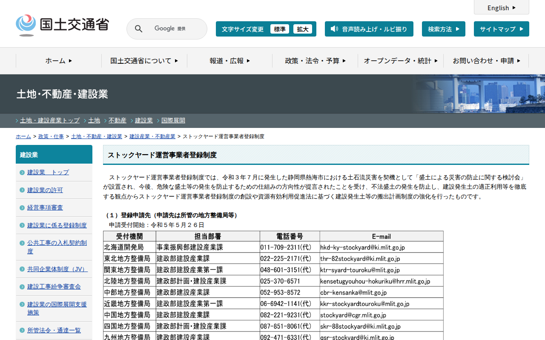Expand the オープンデータ・統計 menu
545x340 pixels.
click(400, 61)
